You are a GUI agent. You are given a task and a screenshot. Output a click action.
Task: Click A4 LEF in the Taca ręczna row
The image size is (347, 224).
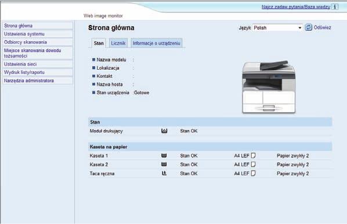click(241, 174)
